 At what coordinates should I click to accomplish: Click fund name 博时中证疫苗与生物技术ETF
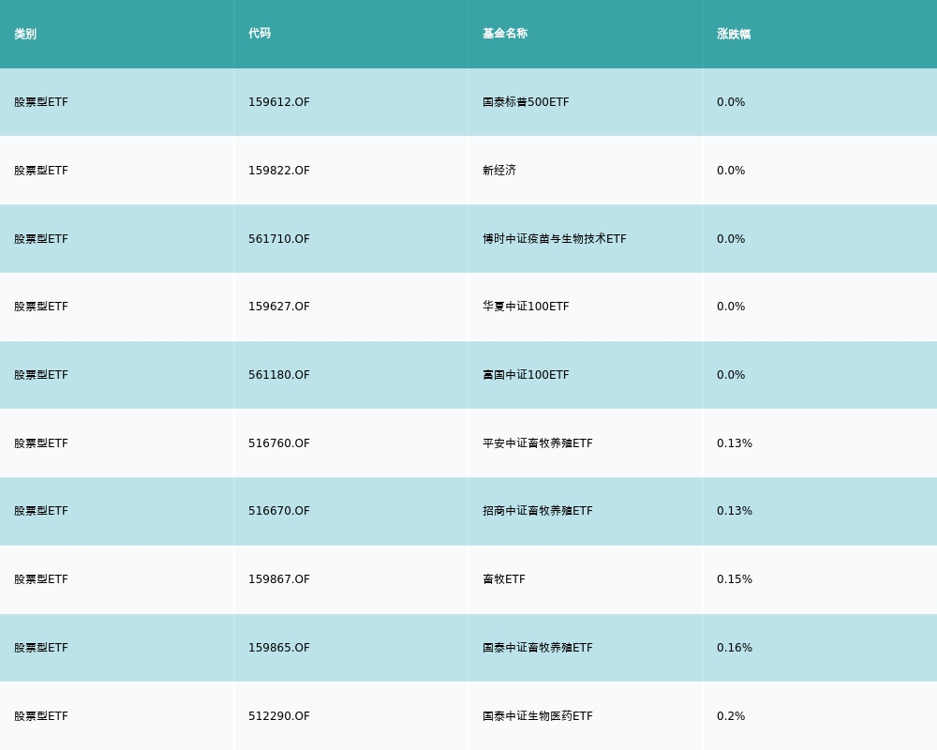555,239
